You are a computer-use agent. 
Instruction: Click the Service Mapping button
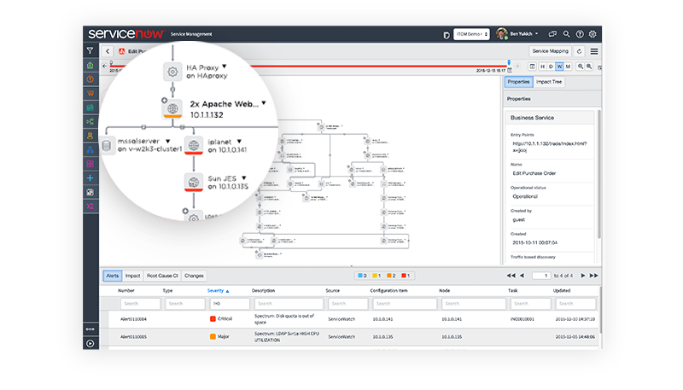tap(550, 51)
